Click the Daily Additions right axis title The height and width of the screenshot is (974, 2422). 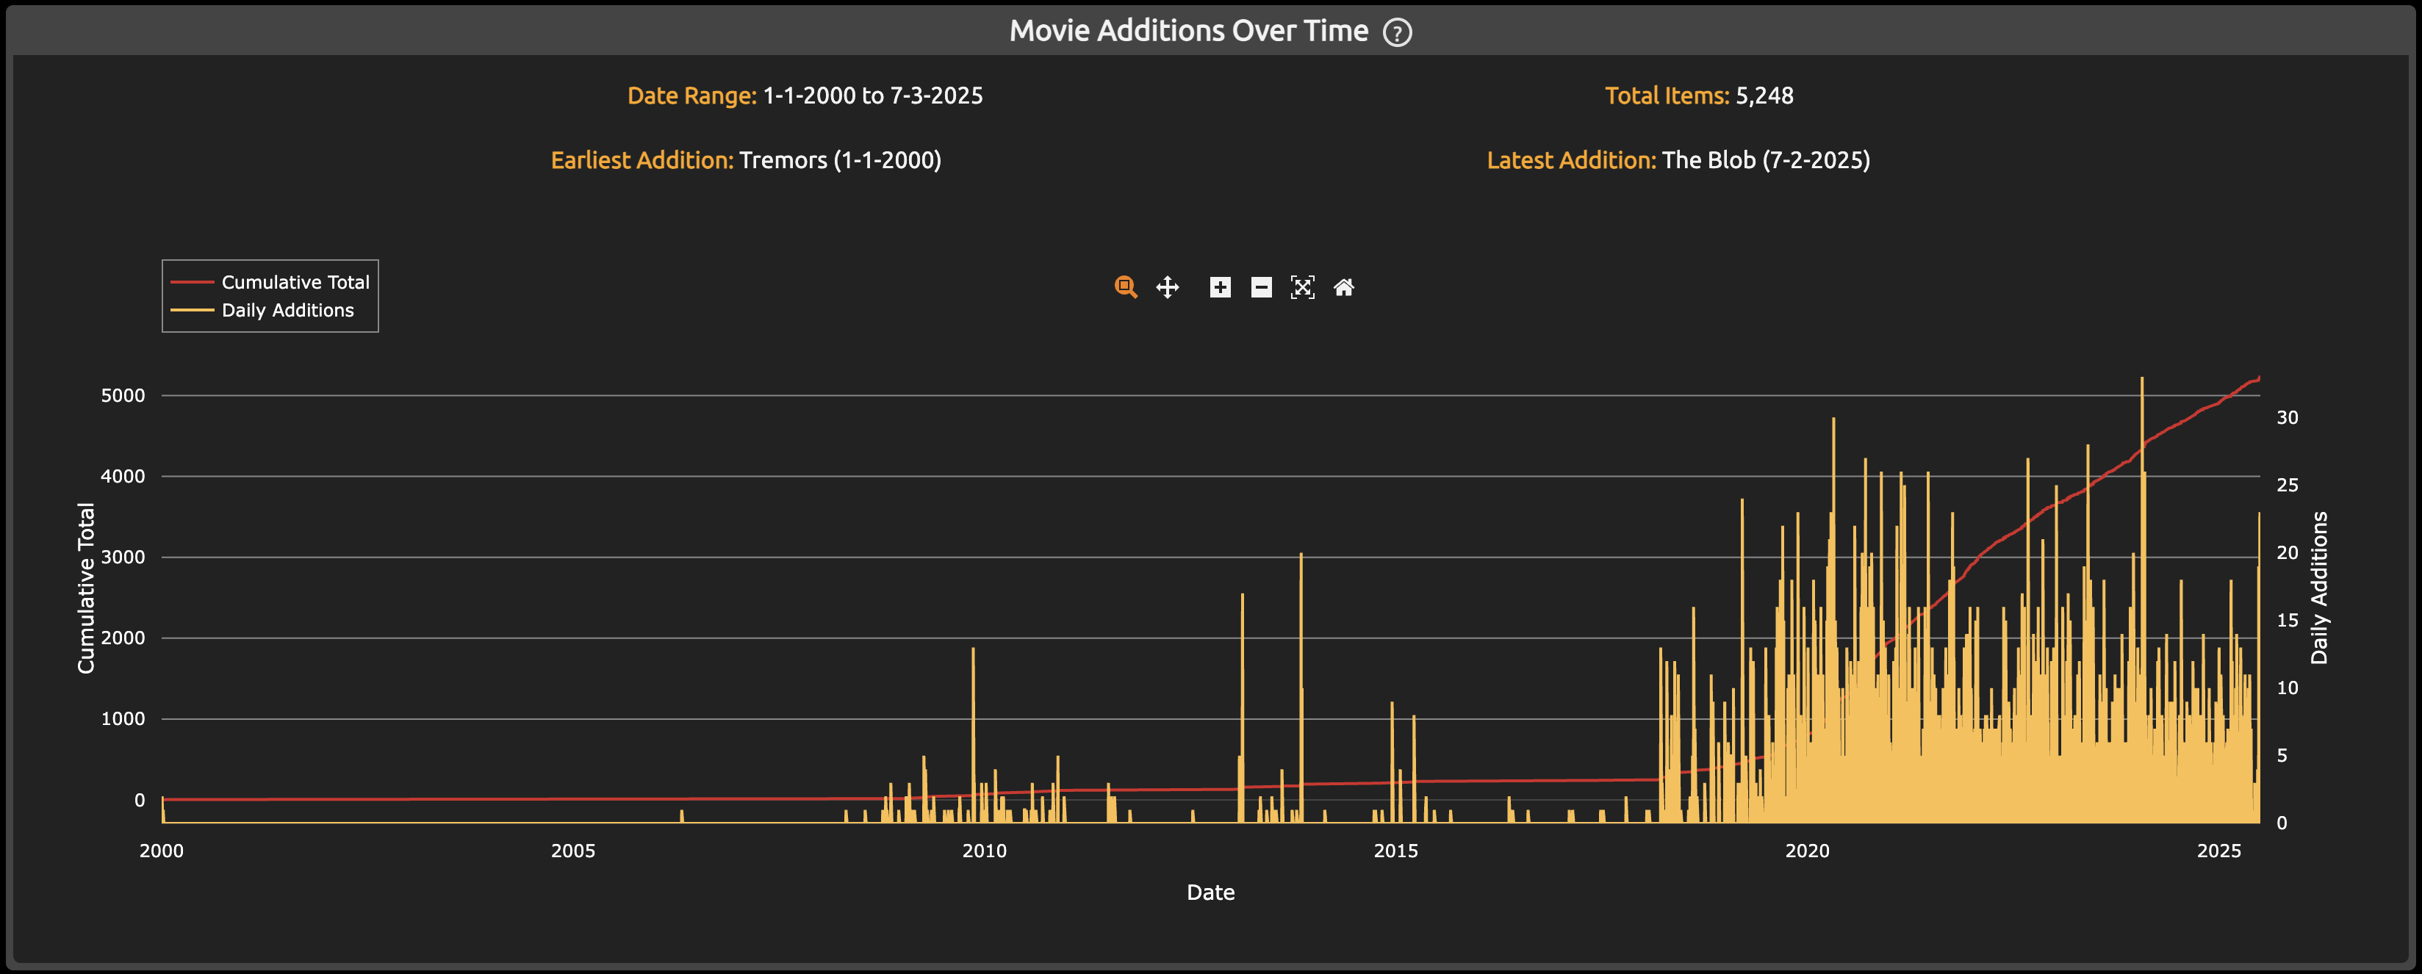2318,588
